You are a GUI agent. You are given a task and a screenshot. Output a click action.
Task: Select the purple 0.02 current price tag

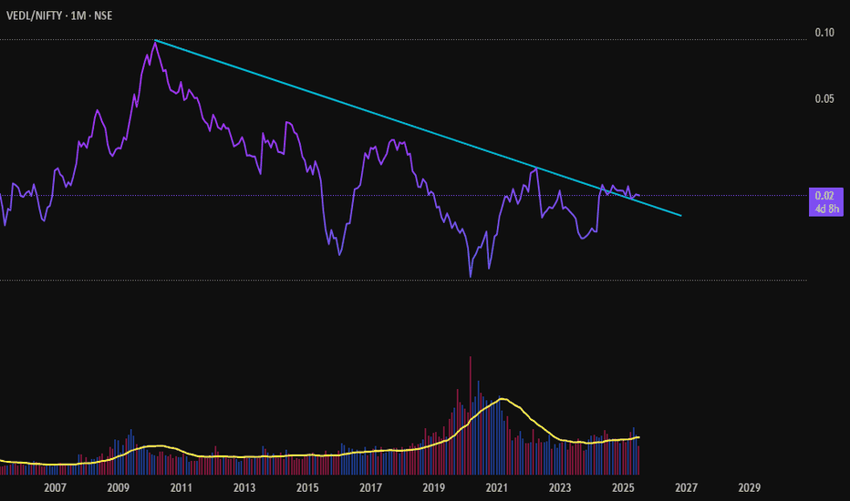point(825,201)
